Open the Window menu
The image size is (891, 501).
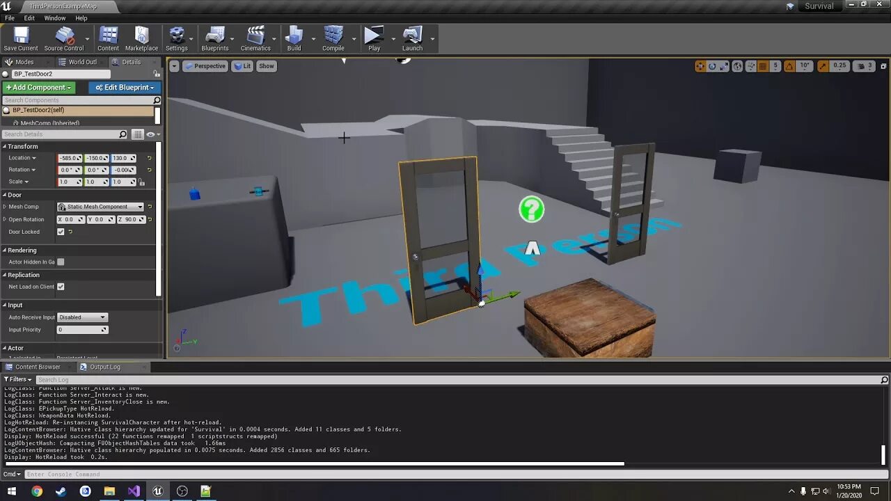[x=55, y=18]
